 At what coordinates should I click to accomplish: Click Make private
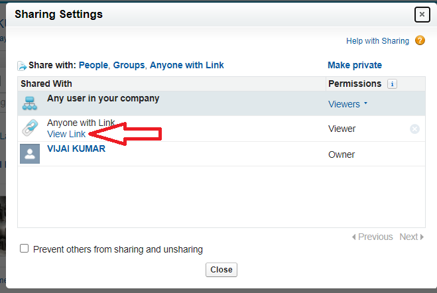click(x=355, y=65)
